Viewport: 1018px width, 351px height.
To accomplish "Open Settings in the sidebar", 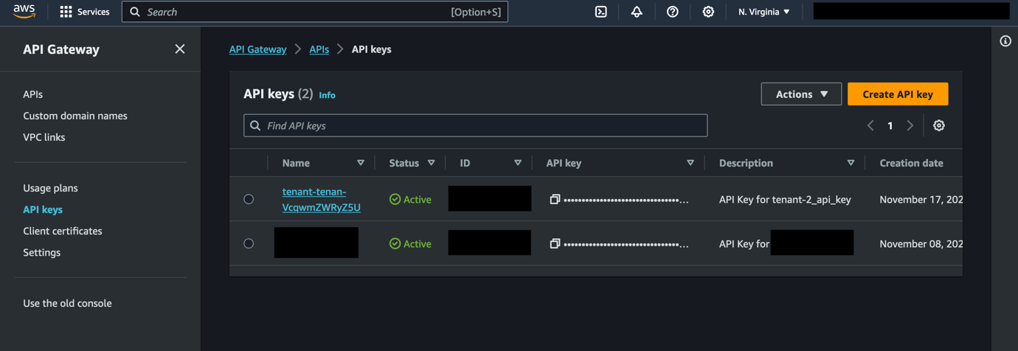I will point(41,252).
